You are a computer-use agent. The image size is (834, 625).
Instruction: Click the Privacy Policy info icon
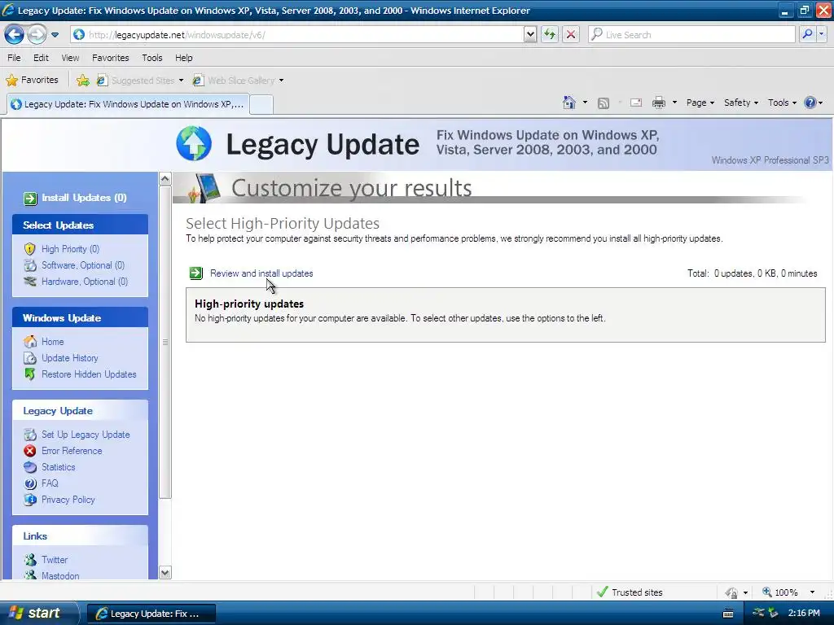(30, 500)
